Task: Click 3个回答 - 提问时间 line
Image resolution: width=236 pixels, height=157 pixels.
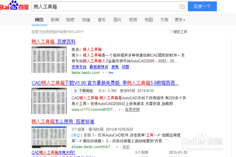Action: [x=102, y=129]
